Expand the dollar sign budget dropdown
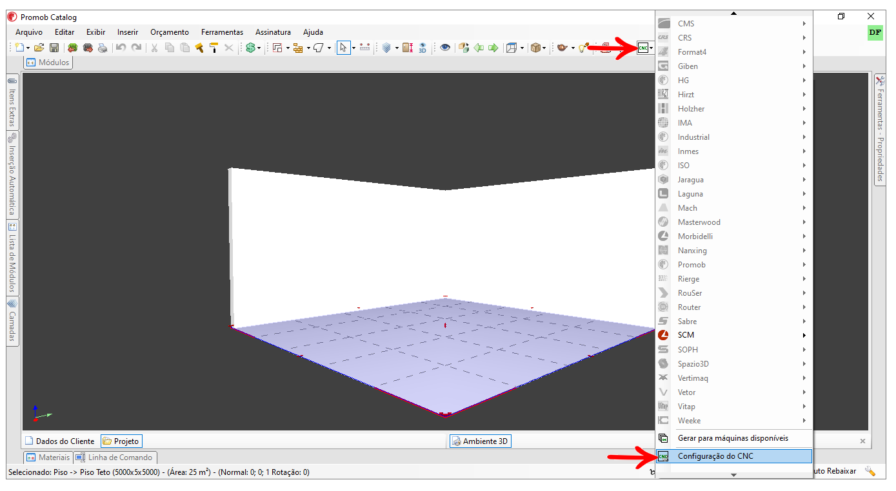 (259, 48)
